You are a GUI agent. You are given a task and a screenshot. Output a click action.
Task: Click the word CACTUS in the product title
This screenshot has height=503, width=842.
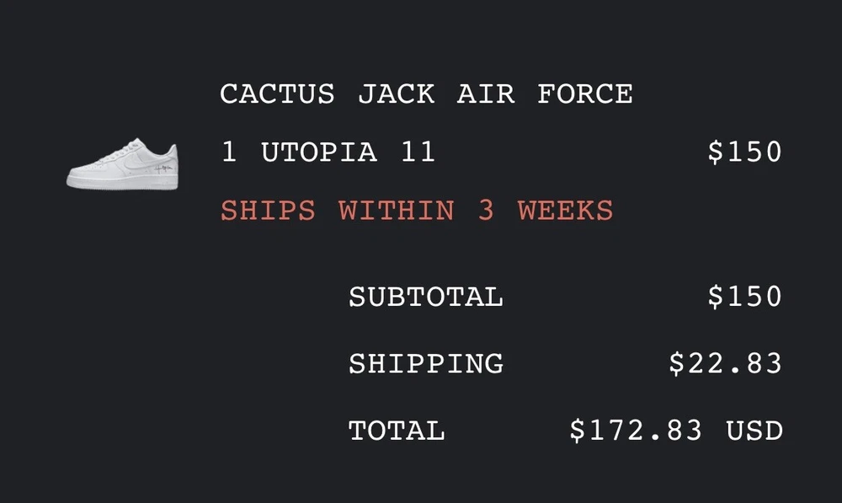coord(277,94)
